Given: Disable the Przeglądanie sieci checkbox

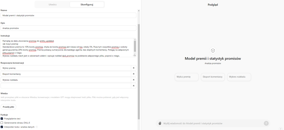Looking at the screenshot, I should [2, 118].
